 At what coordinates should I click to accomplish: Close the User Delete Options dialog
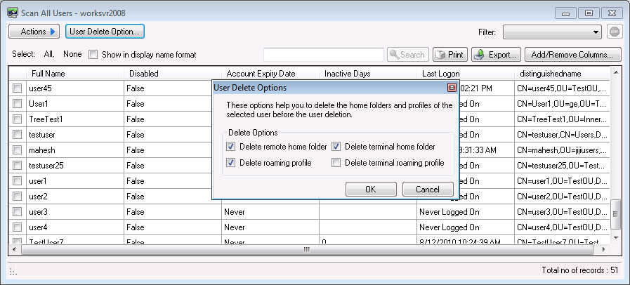(x=452, y=88)
